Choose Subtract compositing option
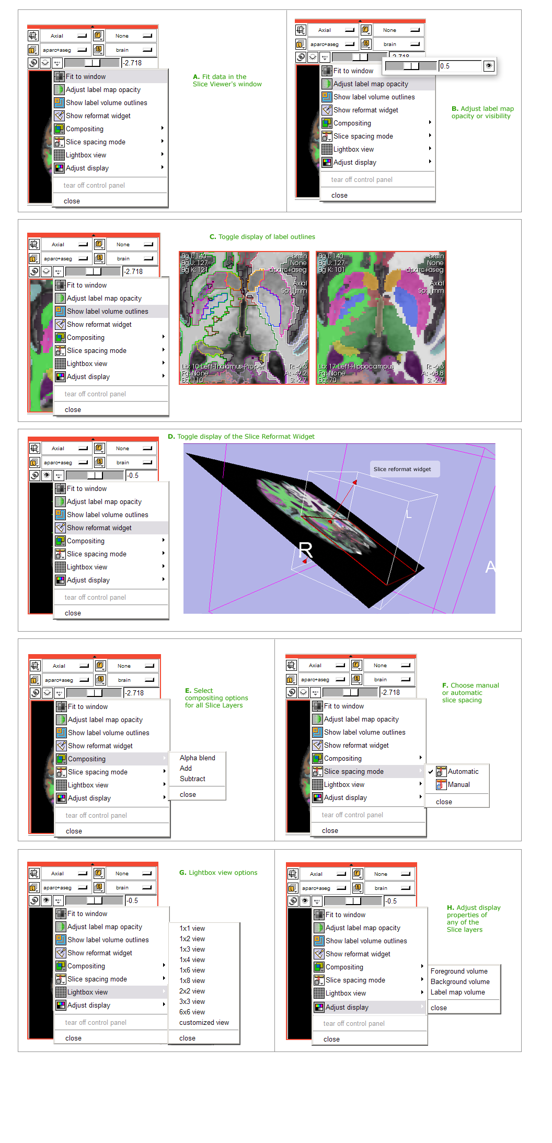The height and width of the screenshot is (1143, 552). pos(192,779)
